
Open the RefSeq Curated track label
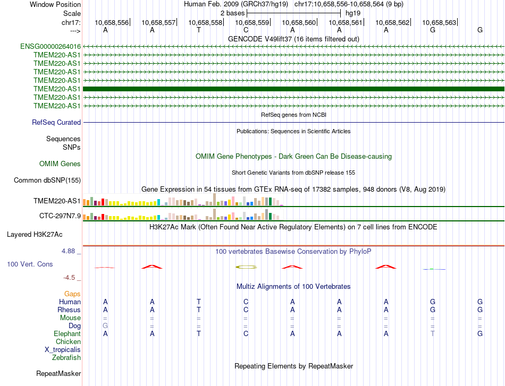[56, 122]
